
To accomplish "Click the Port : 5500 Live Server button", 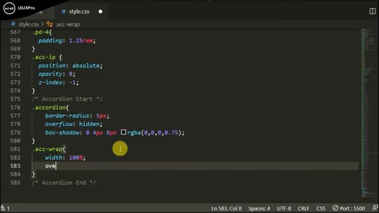I will pos(349,208).
